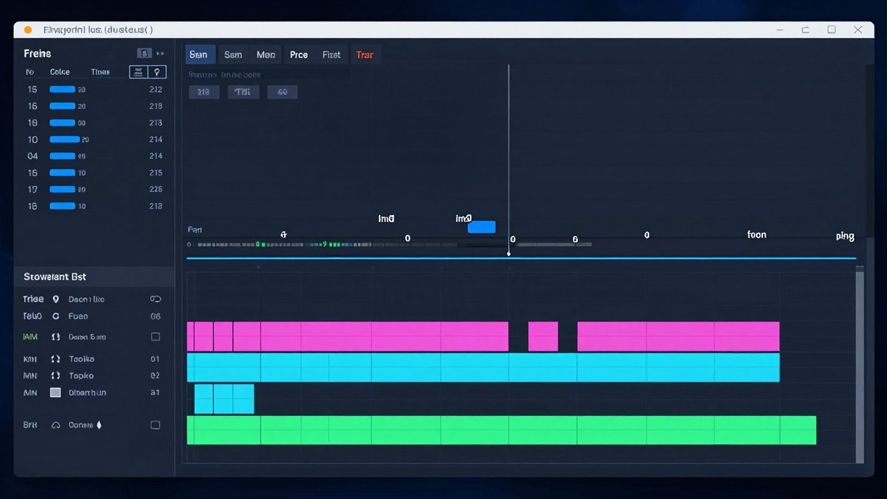
Task: Maximize the window from the title bar
Action: (832, 30)
